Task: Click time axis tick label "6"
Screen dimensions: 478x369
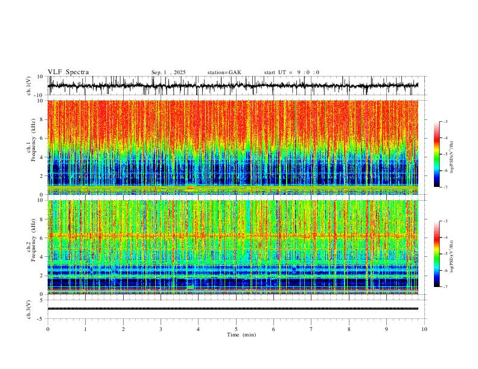Action: (273, 329)
